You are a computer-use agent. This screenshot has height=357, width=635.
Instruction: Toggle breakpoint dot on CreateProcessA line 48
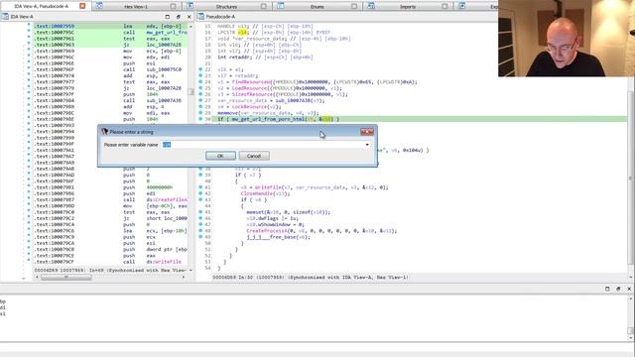pos(200,231)
